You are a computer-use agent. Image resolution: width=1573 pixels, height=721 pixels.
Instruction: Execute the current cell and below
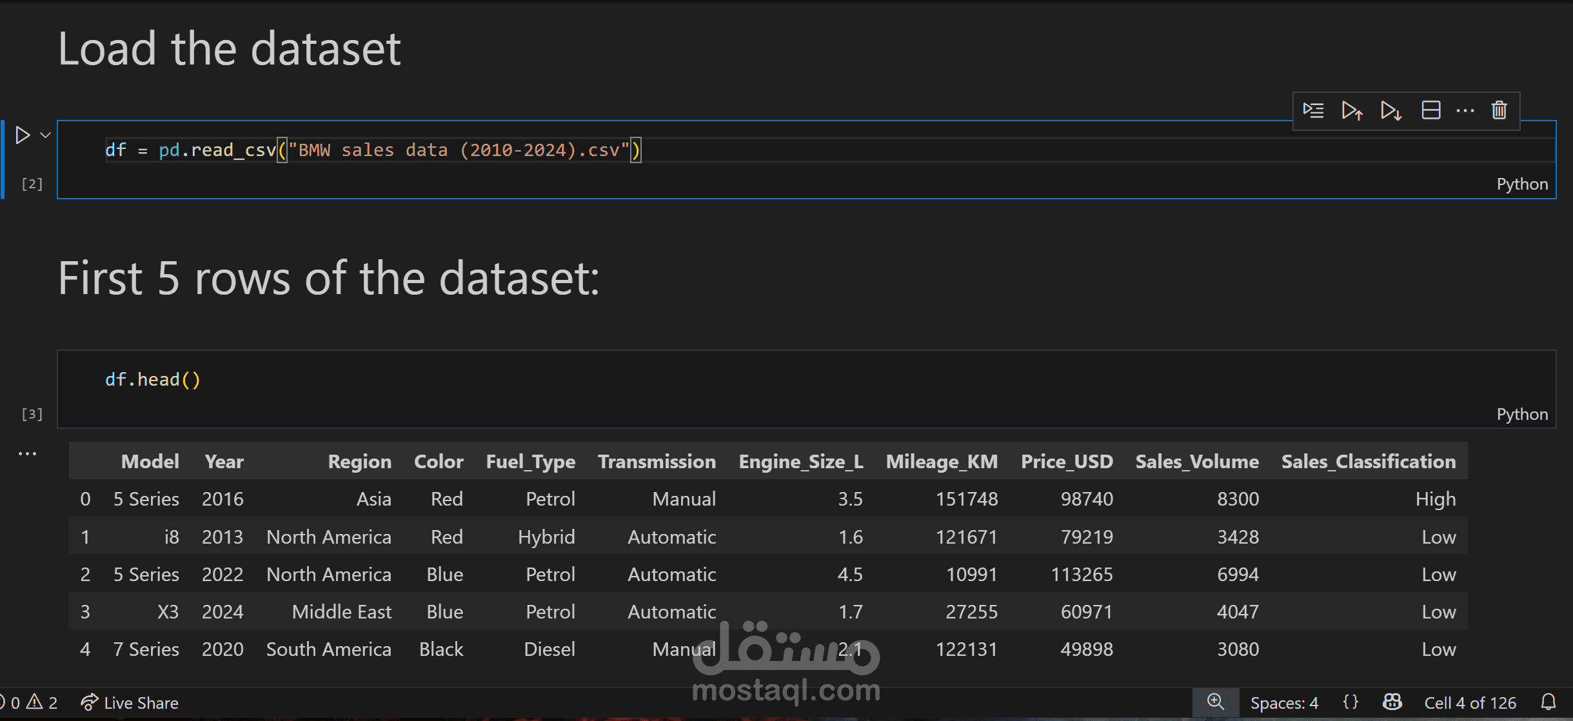coord(1391,110)
